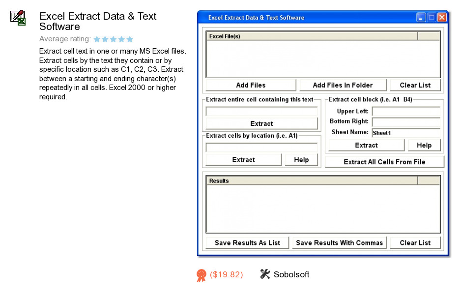Open Help in the cell block group

click(x=424, y=145)
